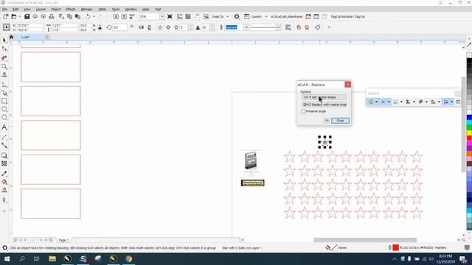Viewport: 472px width, 265px height.
Task: Click the eCut reset icon beside Close
Action: point(327,121)
